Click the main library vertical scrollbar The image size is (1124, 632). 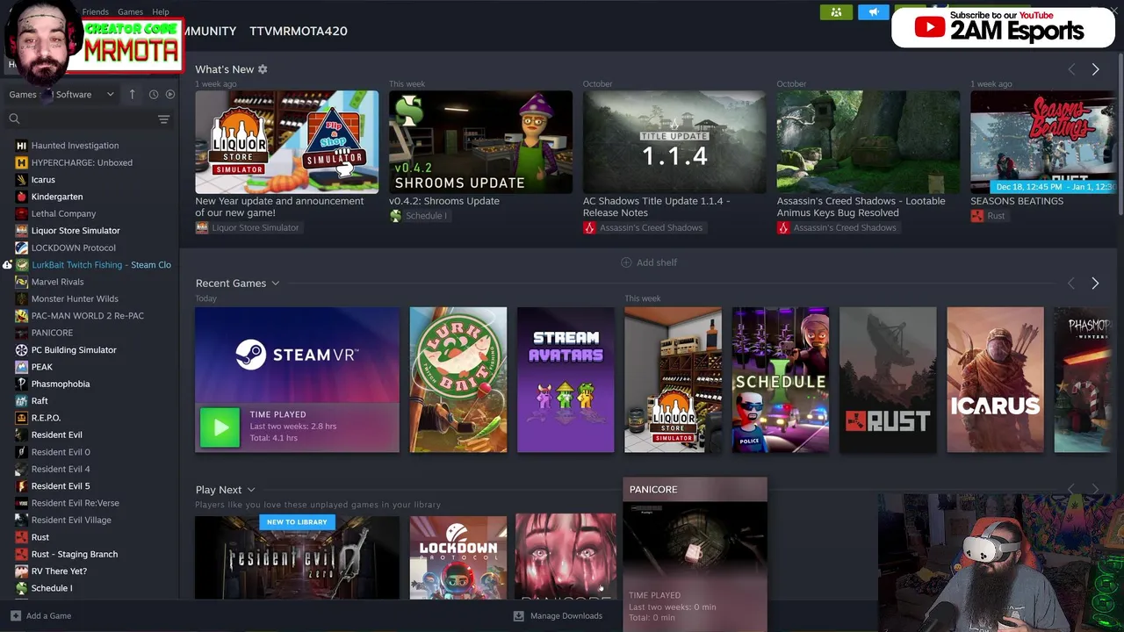[1120, 136]
